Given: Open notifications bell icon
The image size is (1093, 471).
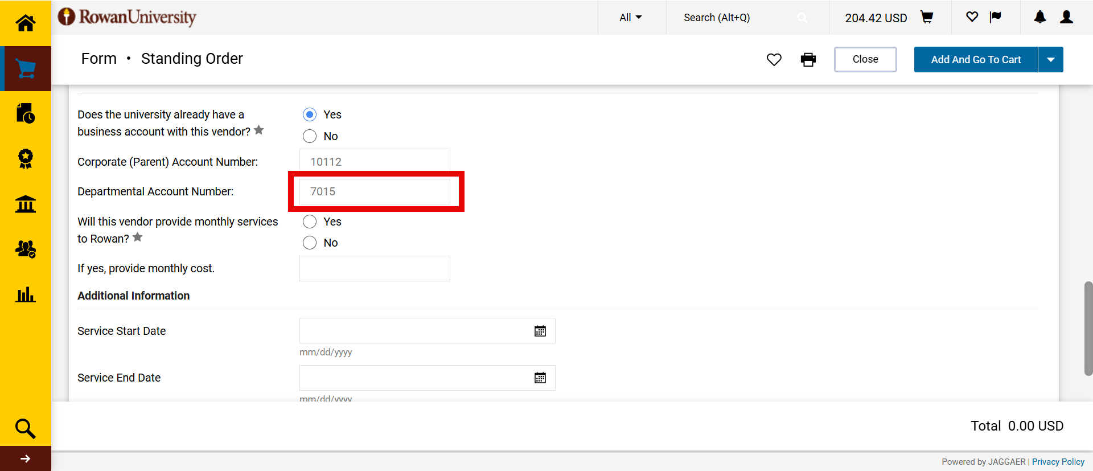Looking at the screenshot, I should (x=1039, y=18).
